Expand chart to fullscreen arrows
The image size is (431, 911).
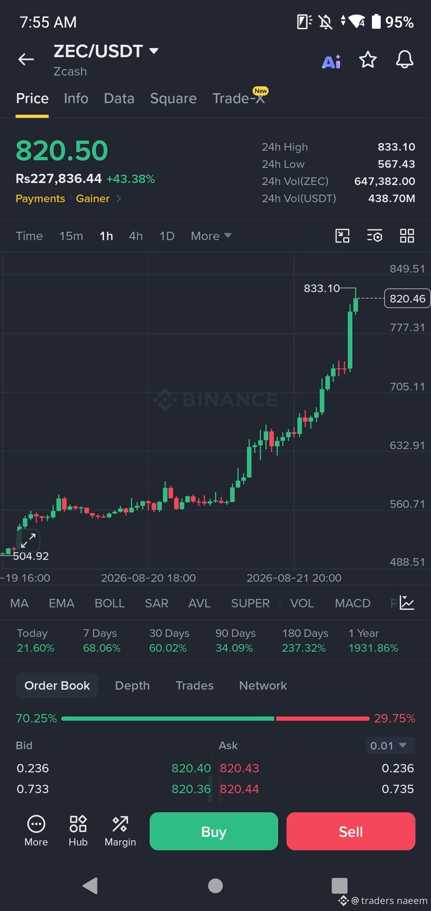point(28,540)
